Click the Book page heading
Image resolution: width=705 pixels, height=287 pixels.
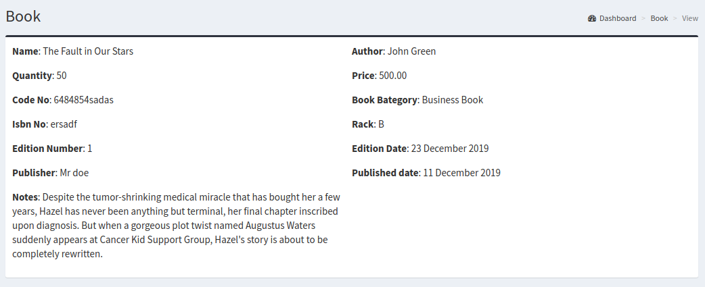point(23,16)
